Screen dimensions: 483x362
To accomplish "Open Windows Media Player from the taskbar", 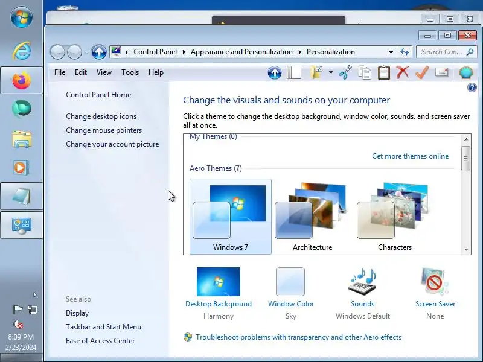I will point(22,168).
